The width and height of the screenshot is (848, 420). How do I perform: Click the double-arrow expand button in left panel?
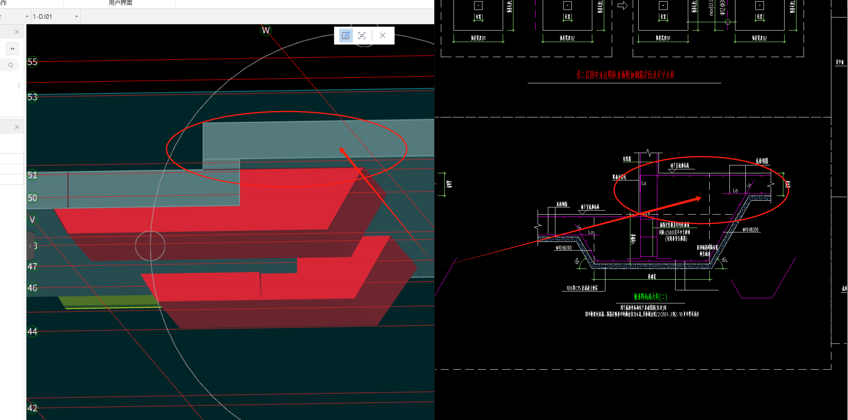12,49
